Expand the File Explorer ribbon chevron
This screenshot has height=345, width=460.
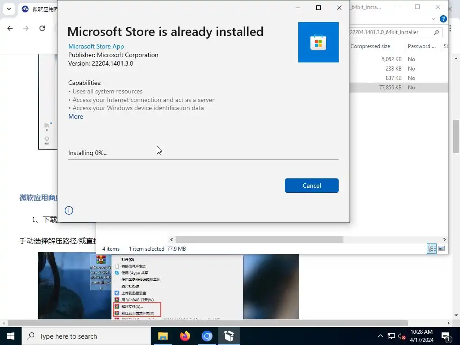433,19
